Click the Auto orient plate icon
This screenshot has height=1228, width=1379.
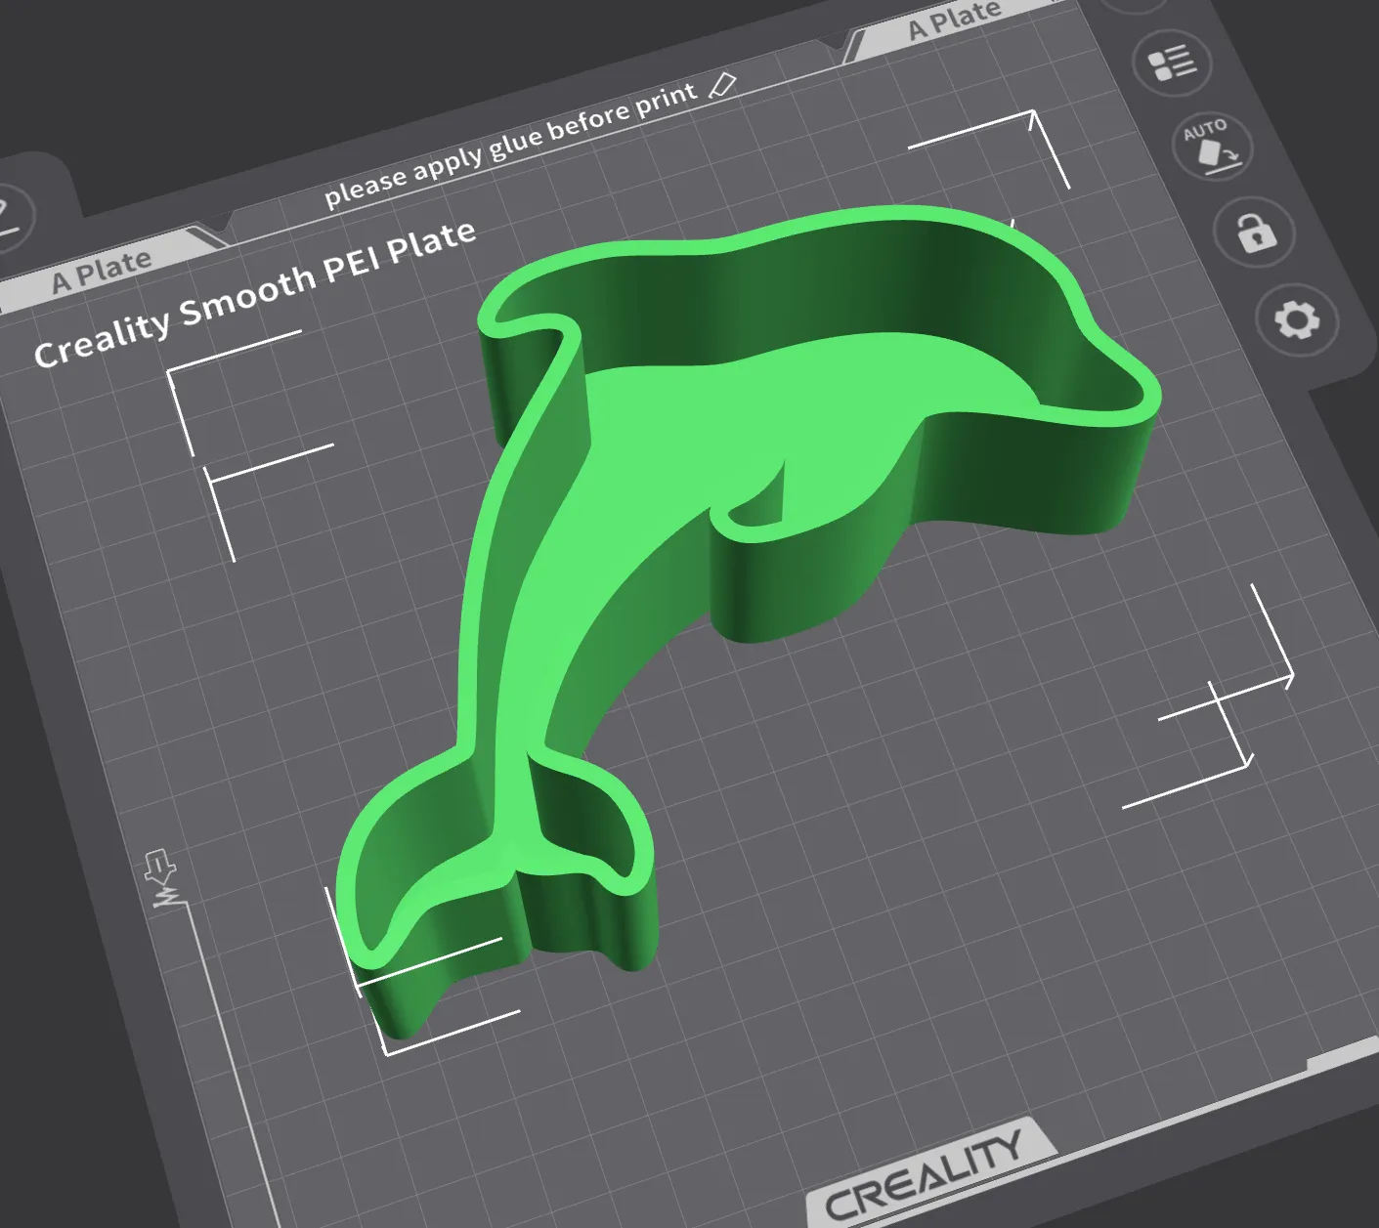pos(1212,147)
